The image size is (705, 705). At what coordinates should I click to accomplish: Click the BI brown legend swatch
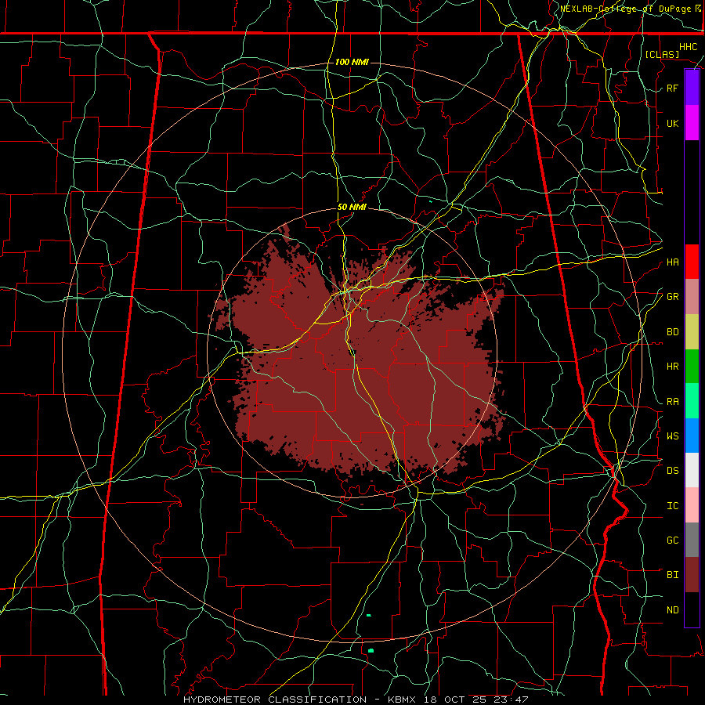click(692, 575)
